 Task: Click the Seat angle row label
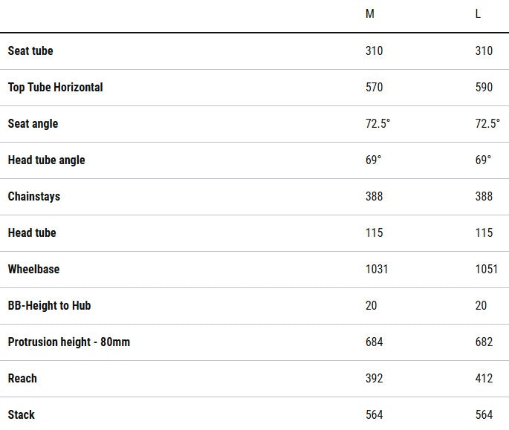coord(33,124)
